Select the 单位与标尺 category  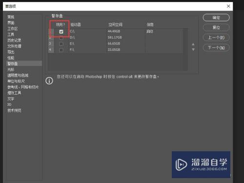click(x=16, y=81)
